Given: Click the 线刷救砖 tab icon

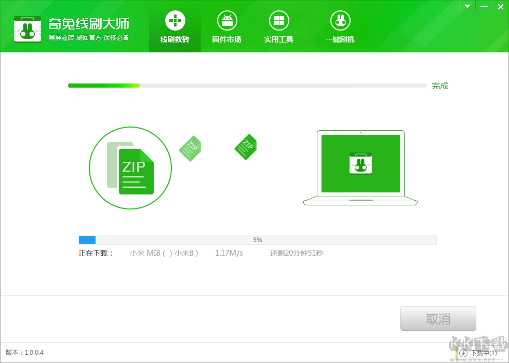Looking at the screenshot, I should coord(175,21).
